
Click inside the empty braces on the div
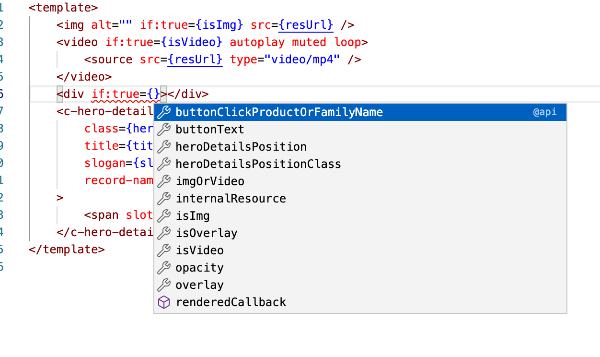(x=154, y=94)
